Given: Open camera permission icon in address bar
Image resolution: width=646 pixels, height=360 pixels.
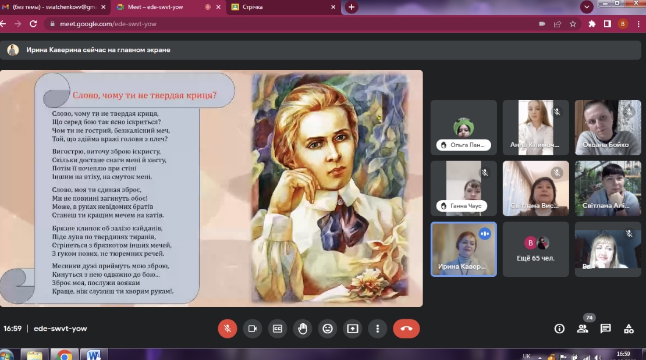Looking at the screenshot, I should (542, 24).
